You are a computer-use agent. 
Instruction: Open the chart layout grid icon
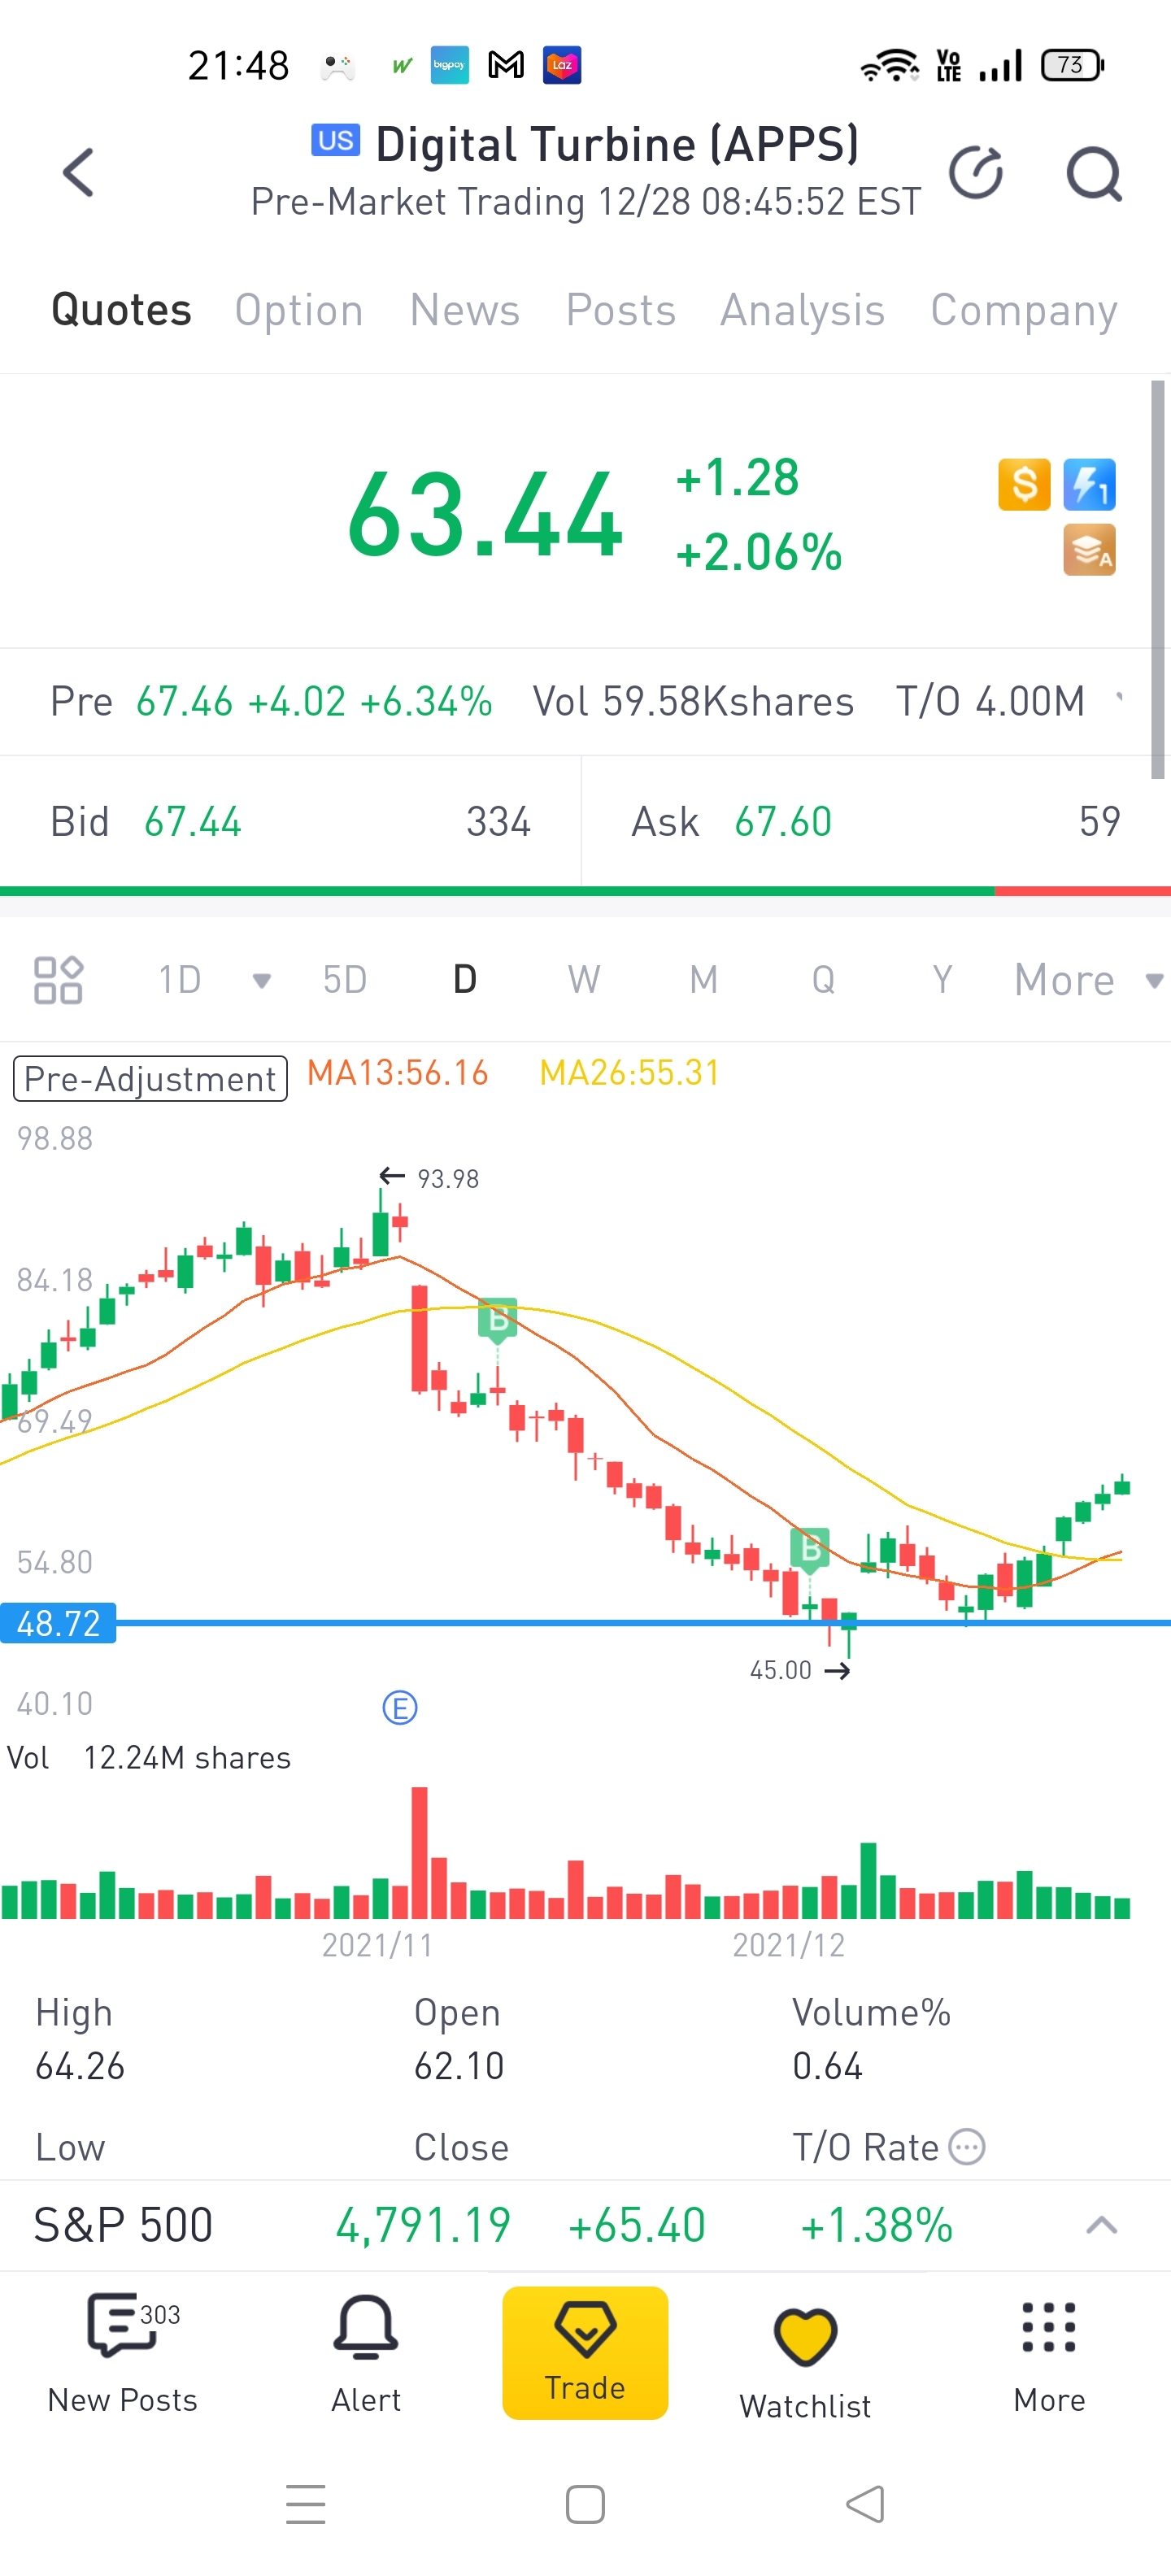tap(58, 980)
